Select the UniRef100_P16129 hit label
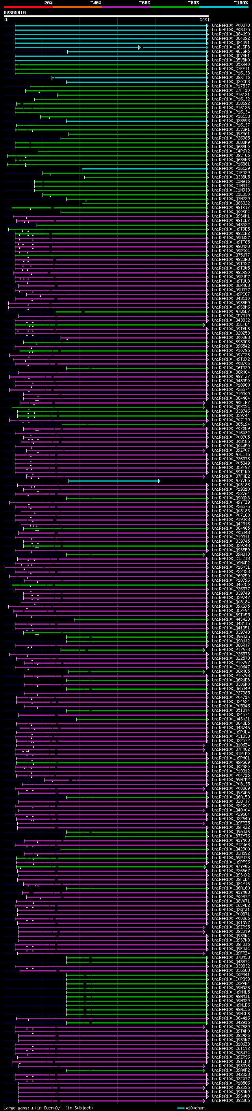The height and width of the screenshot is (1111, 252). [231, 169]
